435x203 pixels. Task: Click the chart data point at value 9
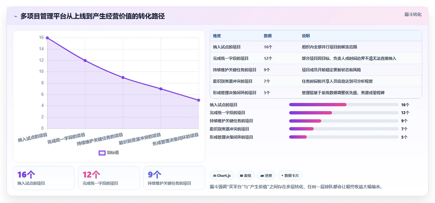point(123,77)
